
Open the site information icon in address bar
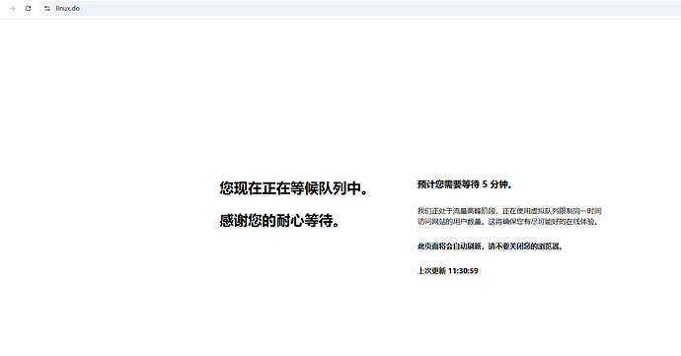[47, 8]
